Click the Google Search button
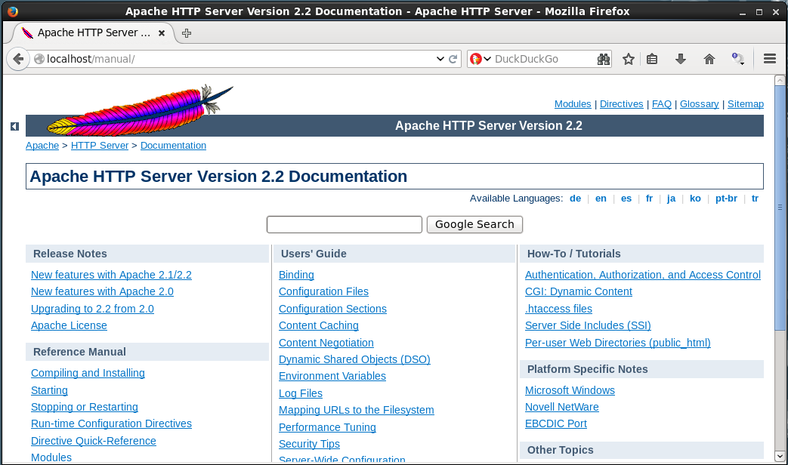 pos(474,224)
